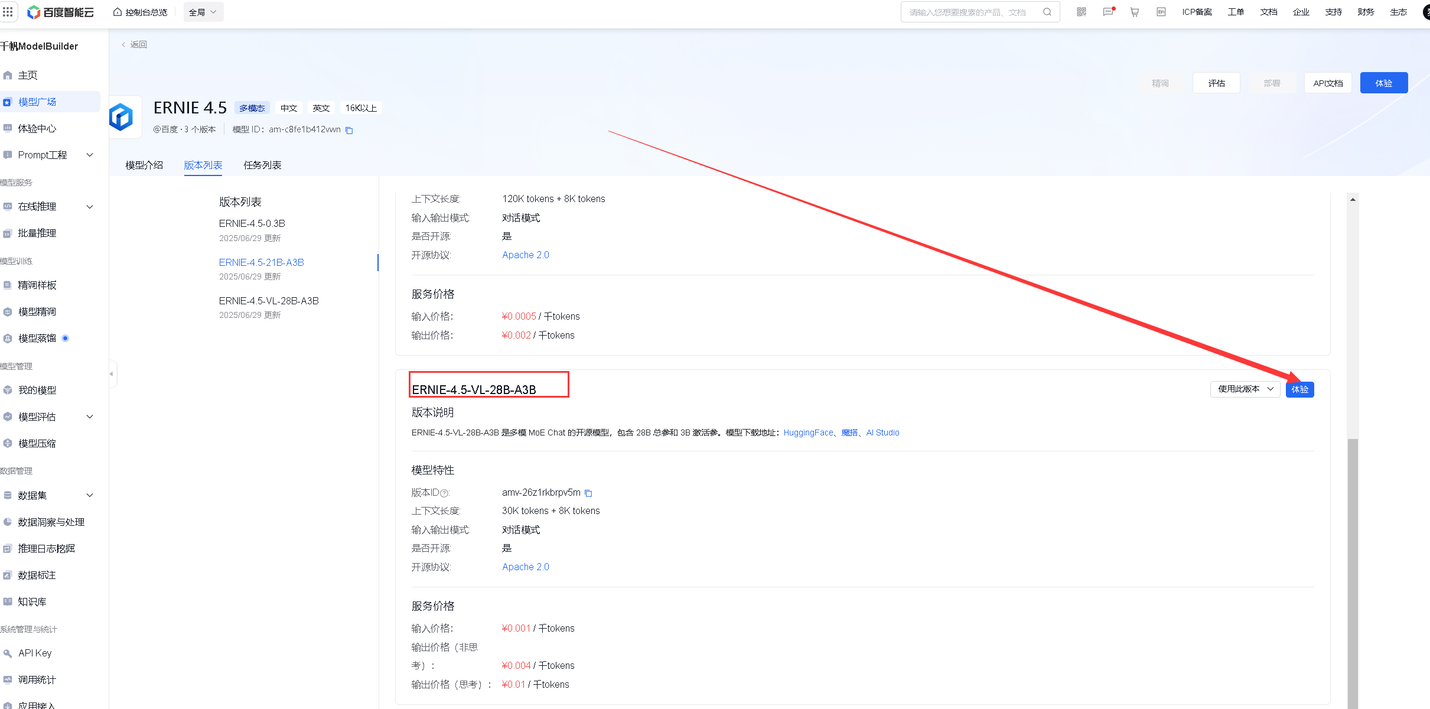The width and height of the screenshot is (1430, 709).
Task: Click the API文档 button
Action: point(1328,83)
